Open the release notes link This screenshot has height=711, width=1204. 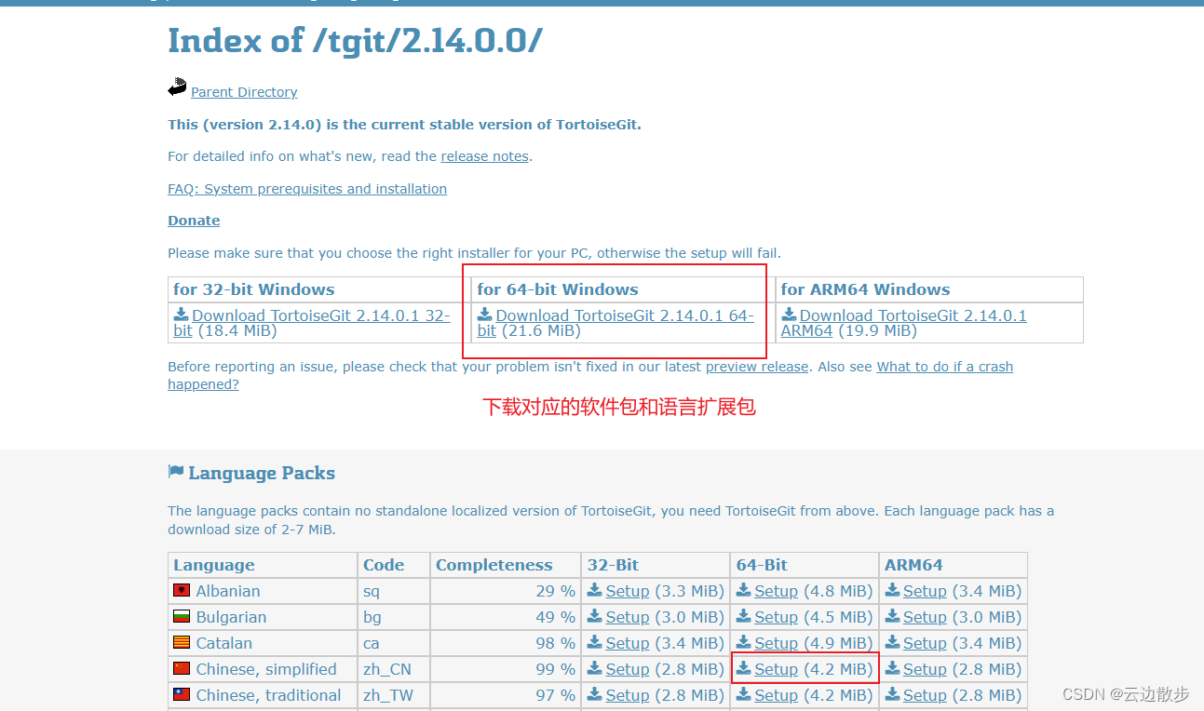pos(484,156)
